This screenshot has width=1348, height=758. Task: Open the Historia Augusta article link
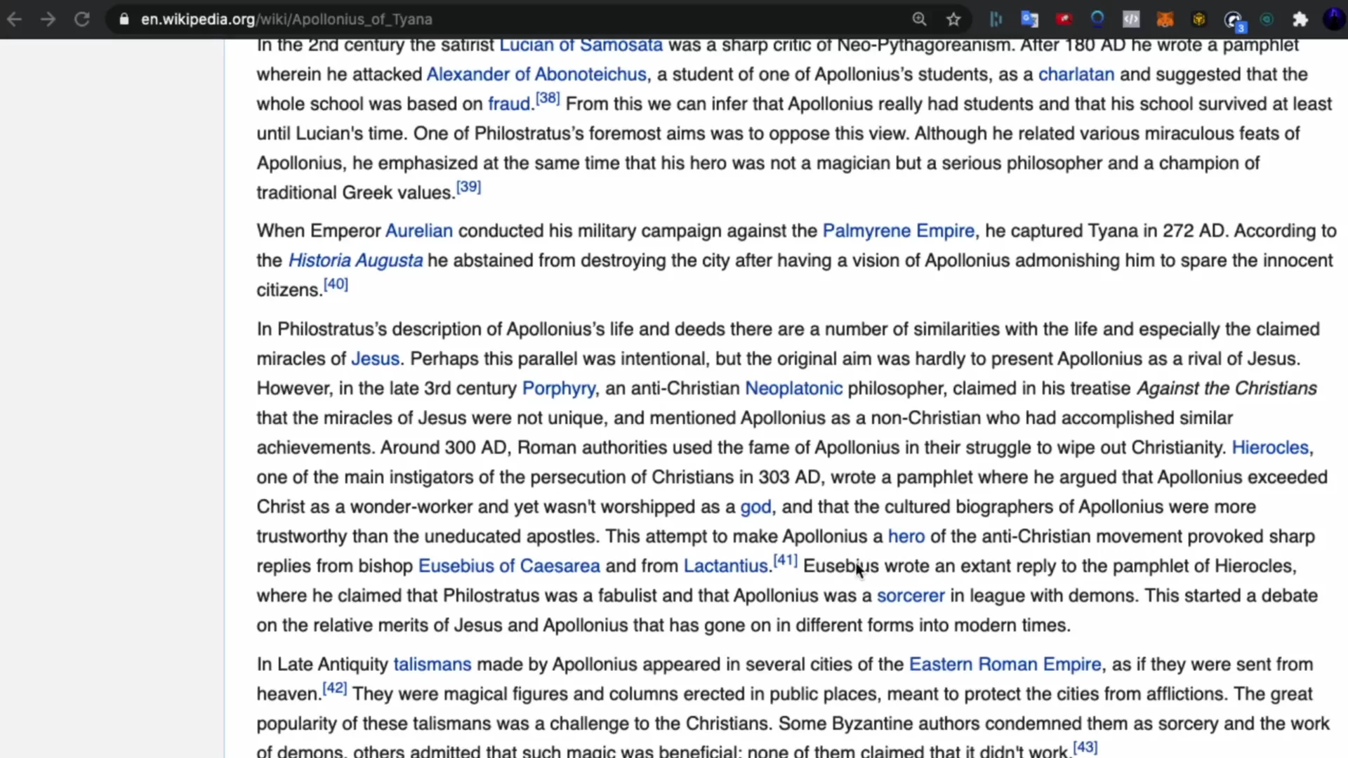pyautogui.click(x=355, y=260)
